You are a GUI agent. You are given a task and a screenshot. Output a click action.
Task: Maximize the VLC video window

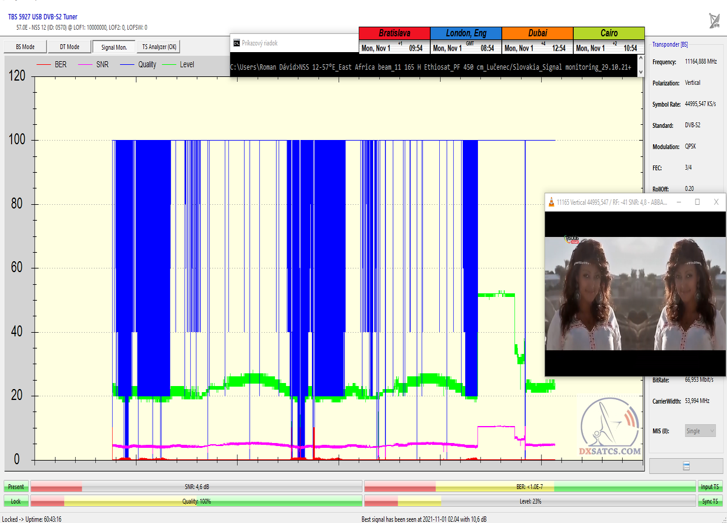(x=697, y=202)
